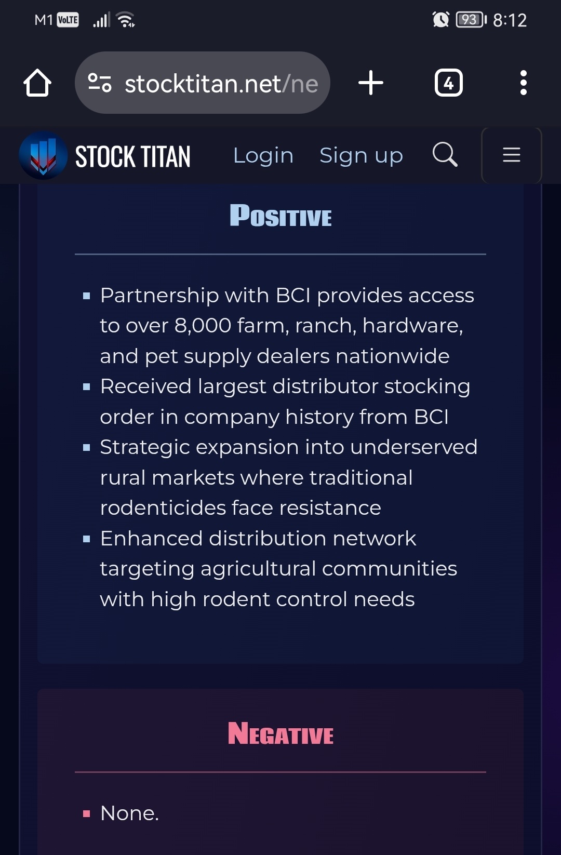Open tab switcher showing 4 tabs
This screenshot has width=561, height=855.
(x=448, y=83)
